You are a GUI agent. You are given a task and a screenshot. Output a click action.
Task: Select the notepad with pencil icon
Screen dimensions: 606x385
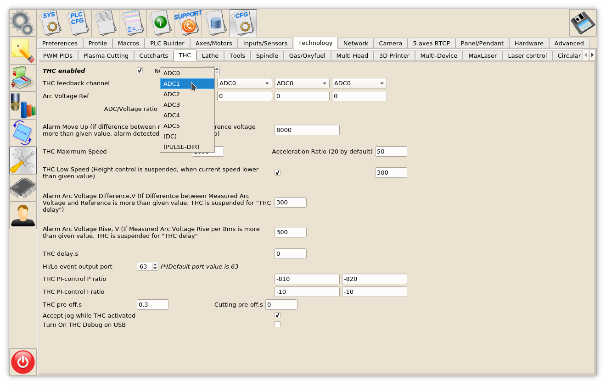point(23,50)
